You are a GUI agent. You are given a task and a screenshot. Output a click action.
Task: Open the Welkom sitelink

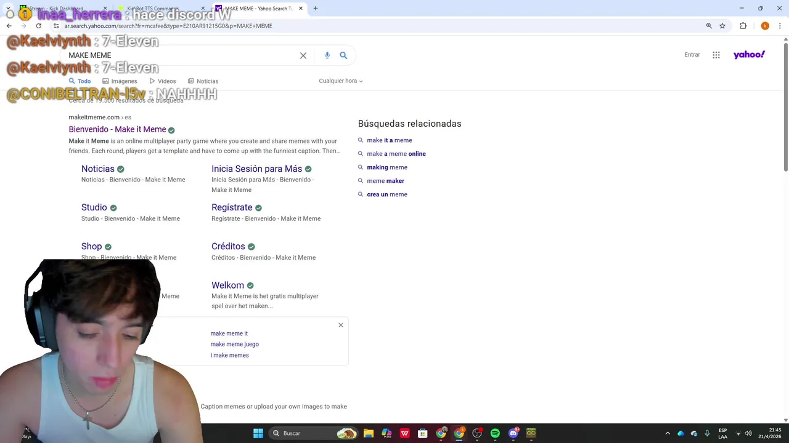(x=227, y=285)
